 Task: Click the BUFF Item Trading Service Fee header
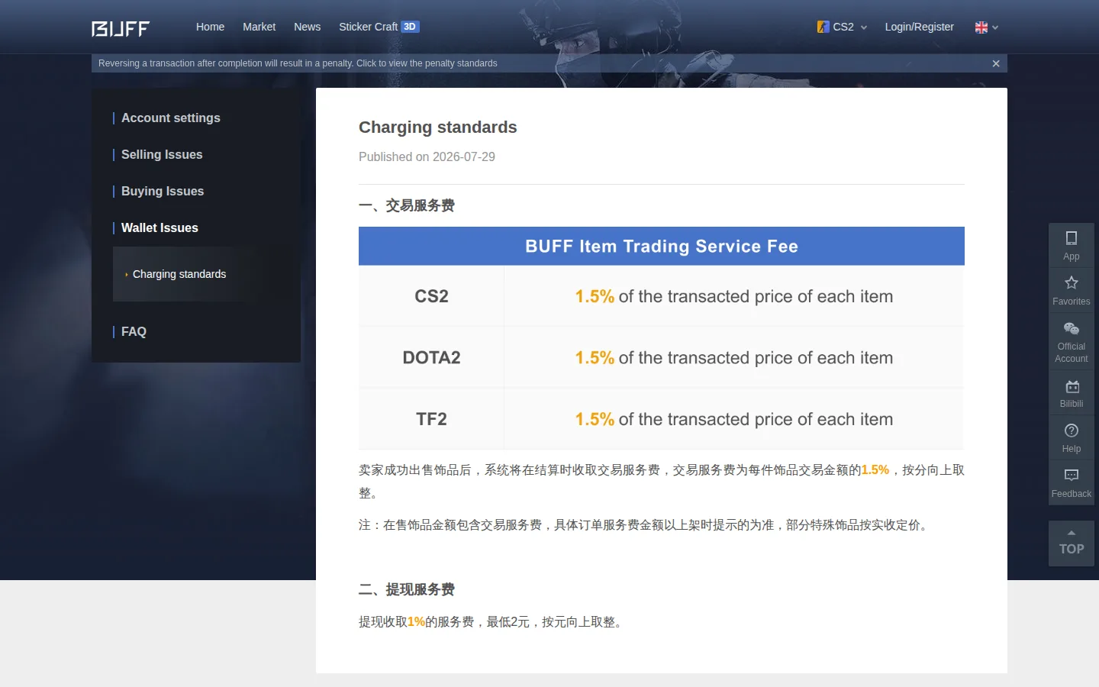click(x=662, y=246)
